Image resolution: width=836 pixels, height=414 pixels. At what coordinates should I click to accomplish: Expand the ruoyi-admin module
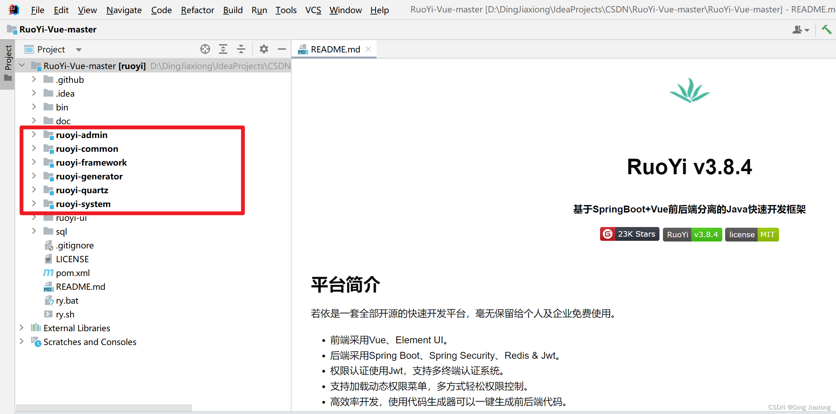pyautogui.click(x=34, y=135)
